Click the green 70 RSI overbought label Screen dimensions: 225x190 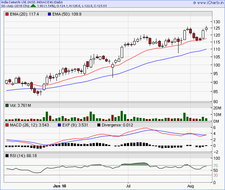tap(215, 166)
